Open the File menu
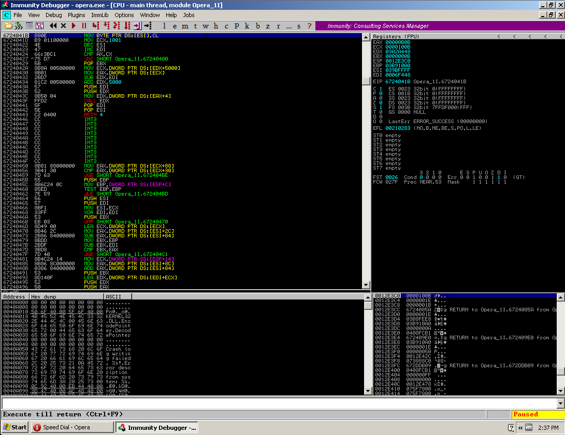The image size is (565, 435). pyautogui.click(x=18, y=15)
